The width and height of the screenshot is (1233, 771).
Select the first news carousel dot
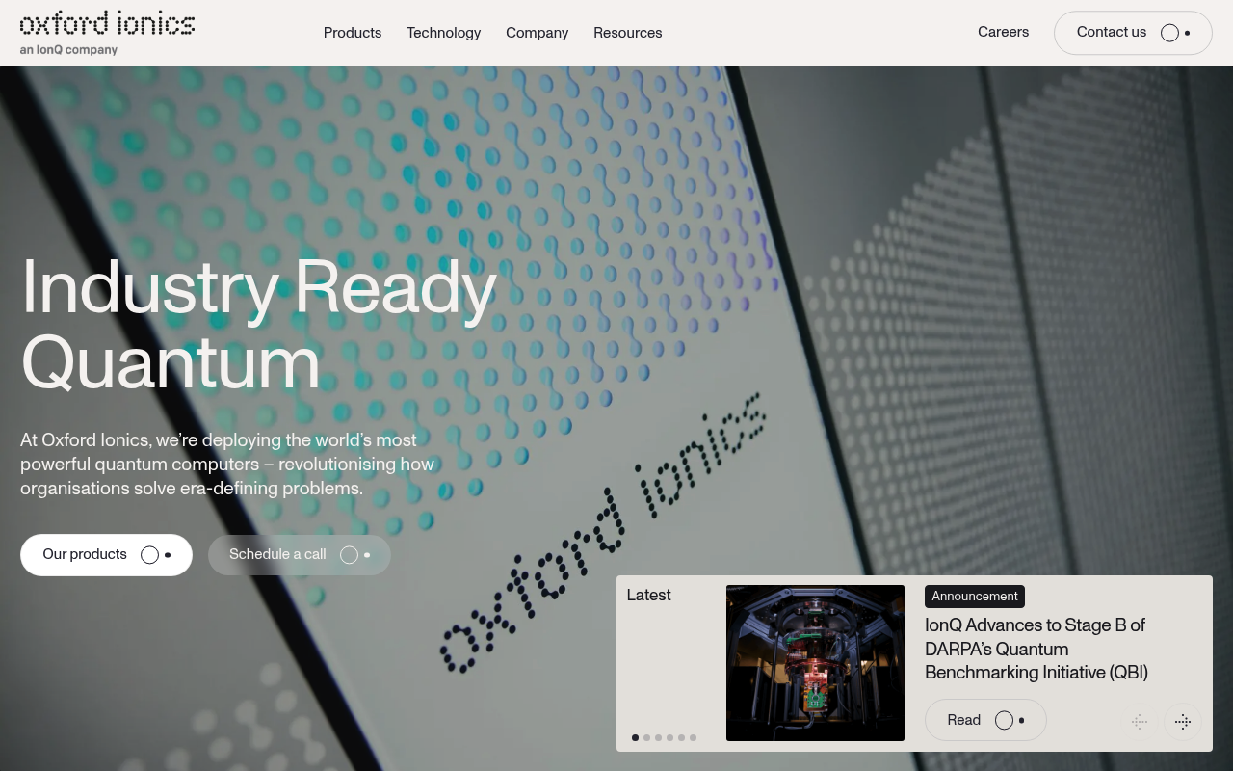point(635,738)
